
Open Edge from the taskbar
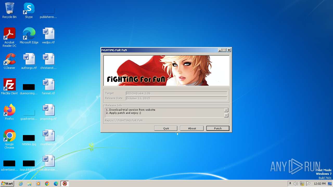[56, 184]
